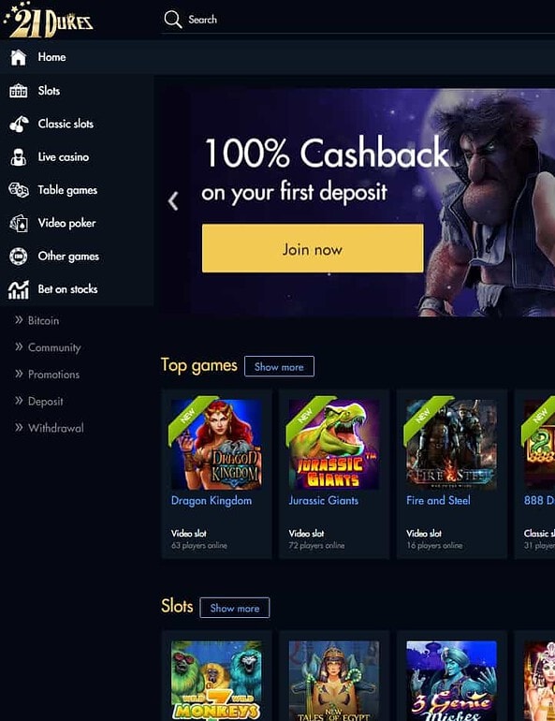555x721 pixels.
Task: Open Slots via the slot machine icon
Action: pyautogui.click(x=19, y=91)
